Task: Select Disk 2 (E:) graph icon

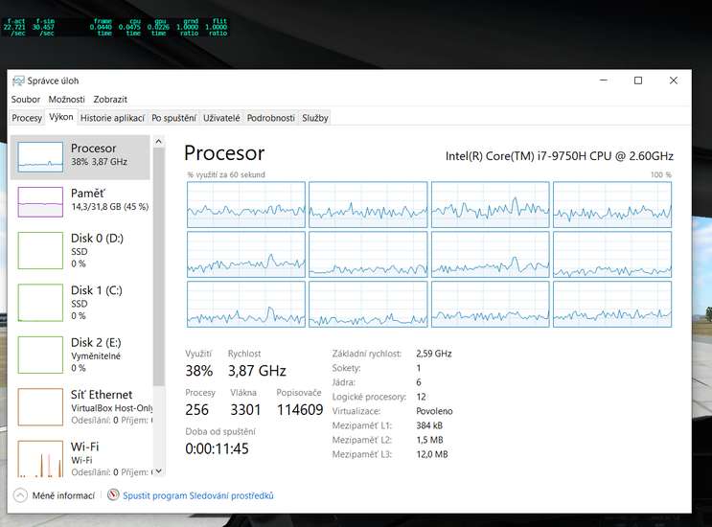Action: (40, 355)
